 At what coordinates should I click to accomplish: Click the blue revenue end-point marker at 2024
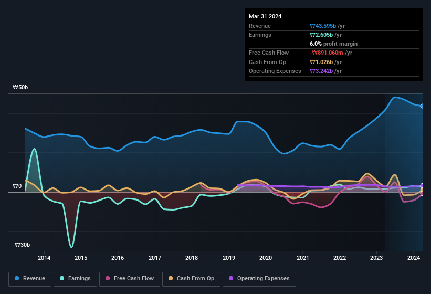coord(422,106)
